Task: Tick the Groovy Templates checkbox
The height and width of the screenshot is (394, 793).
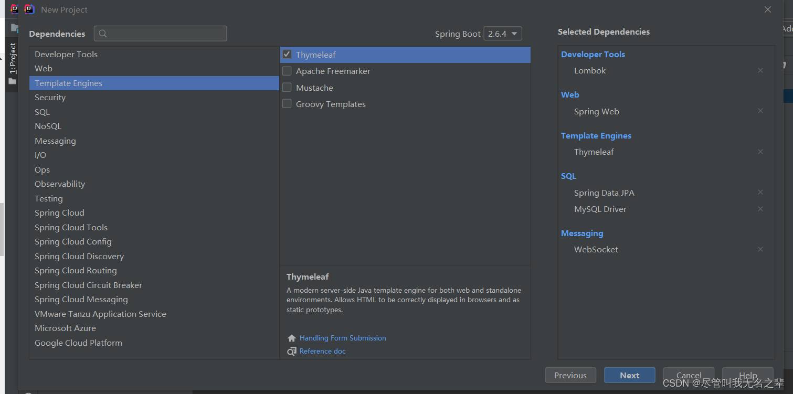Action: (x=287, y=104)
